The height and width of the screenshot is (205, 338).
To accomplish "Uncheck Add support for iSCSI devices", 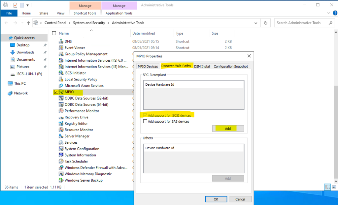I will 145,115.
